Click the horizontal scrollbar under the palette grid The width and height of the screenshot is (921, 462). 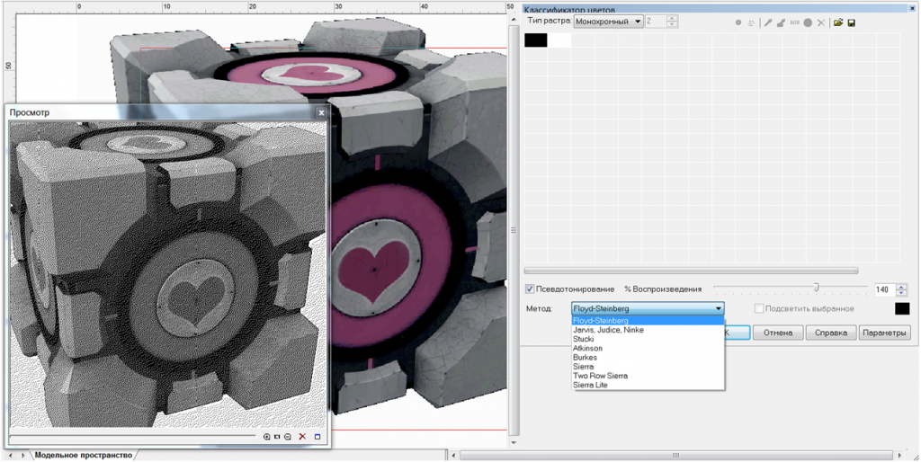pos(691,271)
